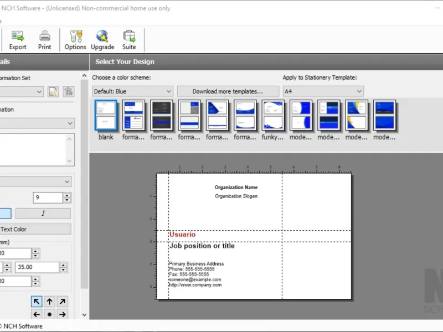Screen dimensions: 443x332
Task: Open the A4 stationery template dropdown
Action: coord(323,91)
